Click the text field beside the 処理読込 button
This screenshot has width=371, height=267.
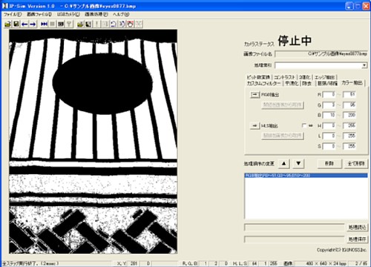tap(295, 227)
